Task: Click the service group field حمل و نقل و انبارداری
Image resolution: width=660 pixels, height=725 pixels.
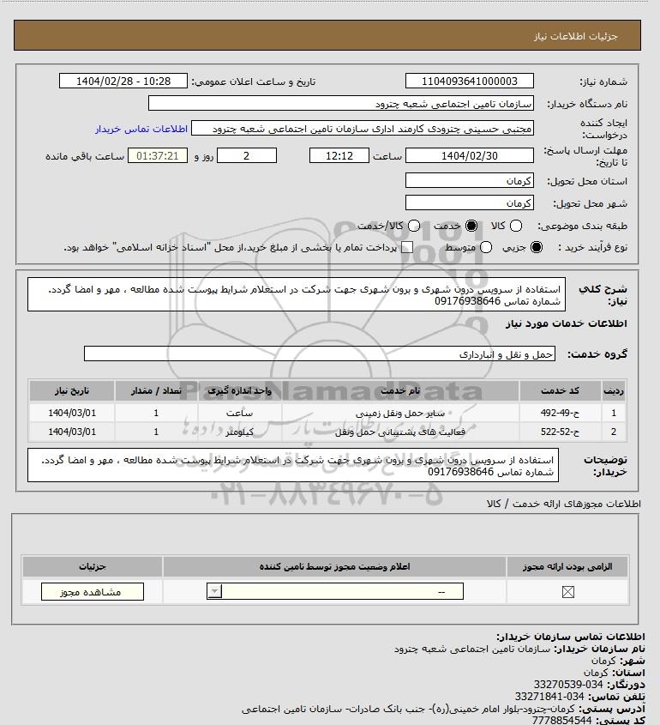Action: [x=320, y=353]
